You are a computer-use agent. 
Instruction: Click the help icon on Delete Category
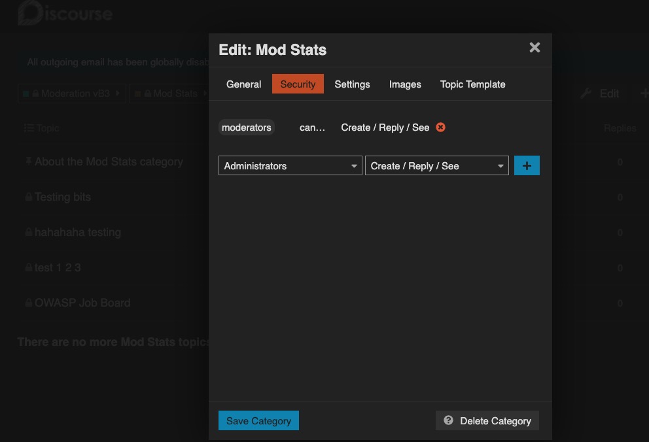click(448, 420)
